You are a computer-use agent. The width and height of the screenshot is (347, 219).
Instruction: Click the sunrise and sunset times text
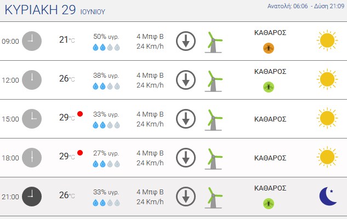(x=306, y=6)
